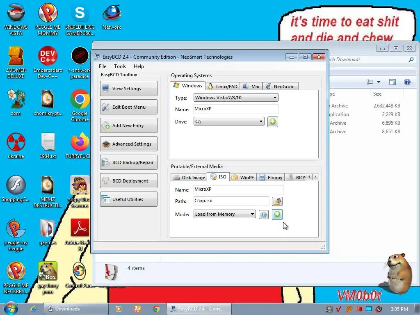Open BCD Deployment page

click(128, 181)
